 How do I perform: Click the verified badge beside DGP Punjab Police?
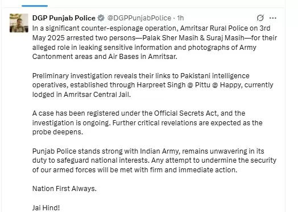101,18
